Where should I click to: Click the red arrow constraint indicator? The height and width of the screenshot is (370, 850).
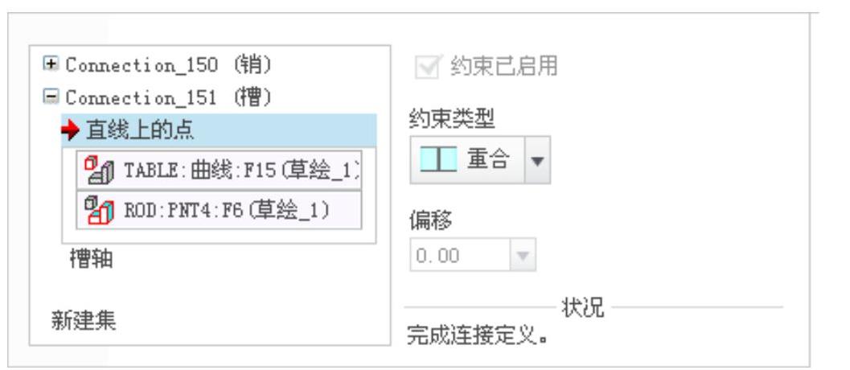click(71, 131)
